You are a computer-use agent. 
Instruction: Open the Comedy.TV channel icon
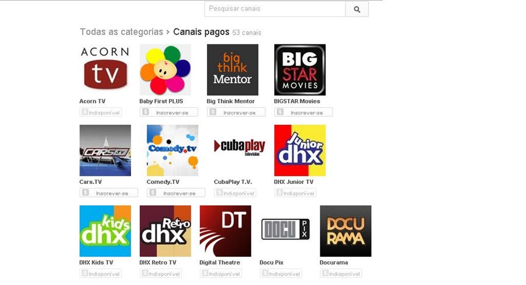pos(172,150)
